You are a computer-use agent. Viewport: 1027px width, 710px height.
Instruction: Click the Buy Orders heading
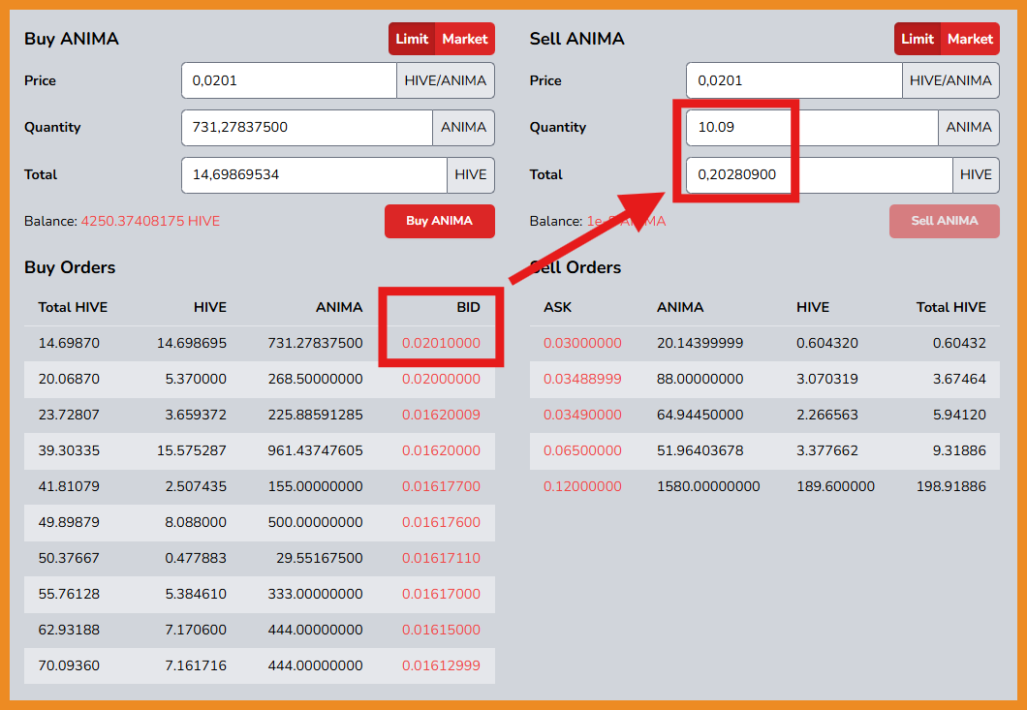point(70,267)
